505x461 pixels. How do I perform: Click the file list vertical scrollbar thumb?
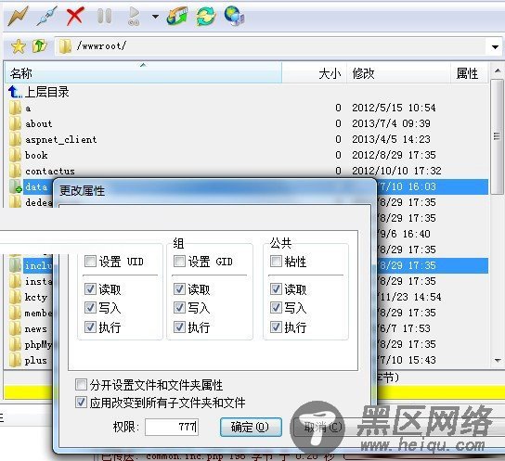[498, 136]
